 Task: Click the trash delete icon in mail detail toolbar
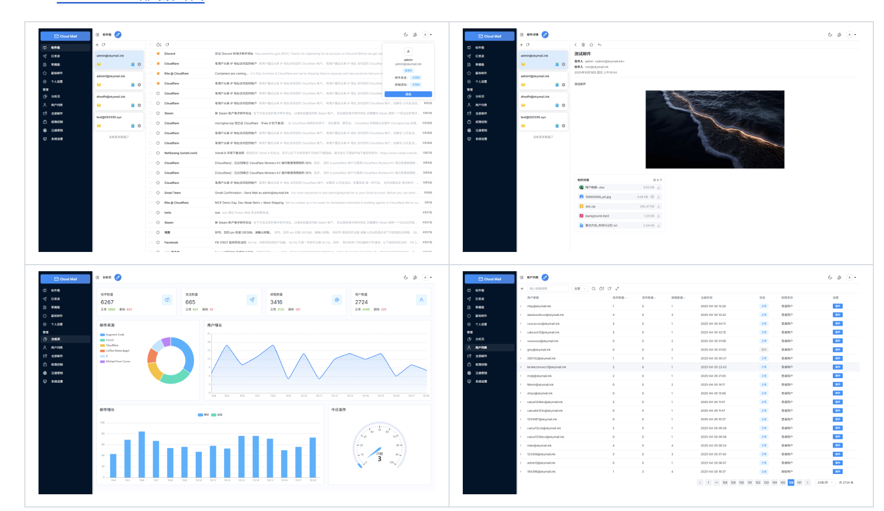tap(583, 45)
